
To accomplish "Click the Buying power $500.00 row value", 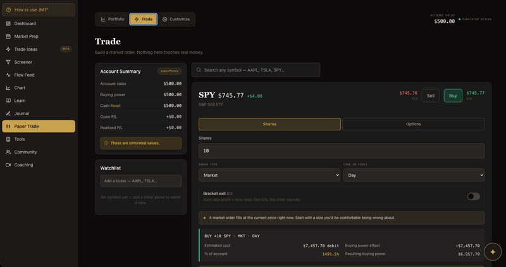I will coord(172,95).
